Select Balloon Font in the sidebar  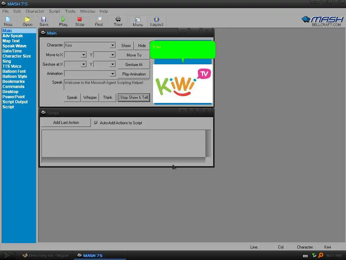[x=14, y=71]
